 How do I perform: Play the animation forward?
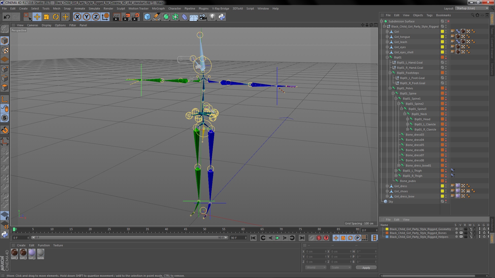coord(277,238)
